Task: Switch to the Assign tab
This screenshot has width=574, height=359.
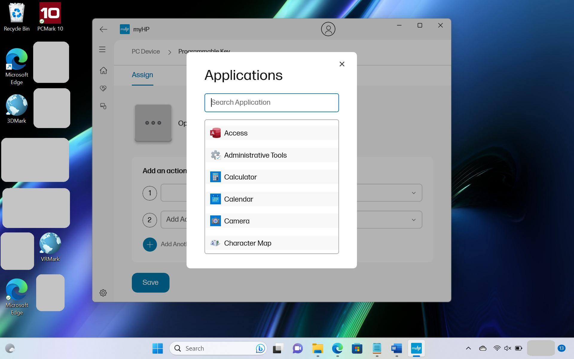Action: pos(142,75)
